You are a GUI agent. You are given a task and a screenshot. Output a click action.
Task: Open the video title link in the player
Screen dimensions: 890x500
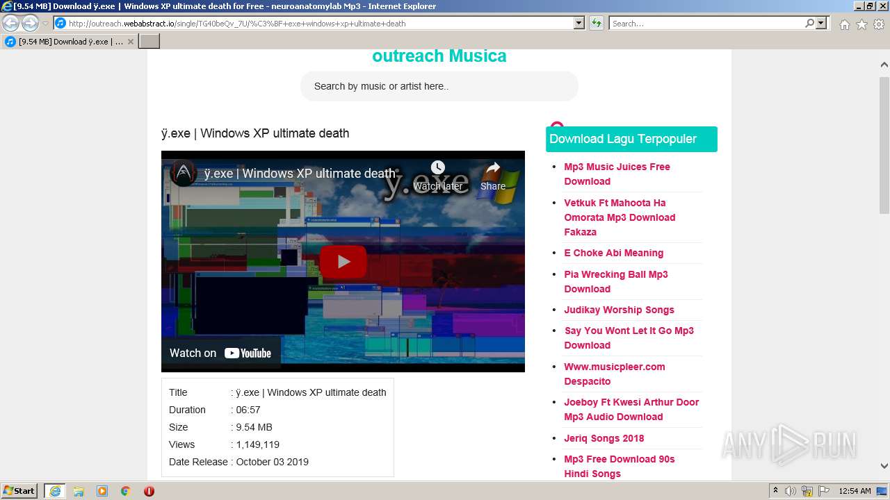[x=300, y=174]
